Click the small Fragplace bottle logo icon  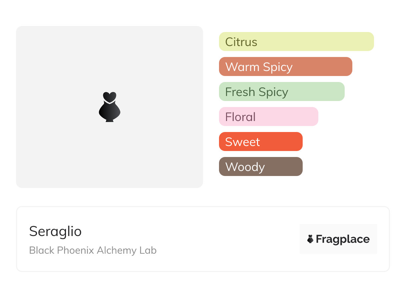tap(310, 239)
